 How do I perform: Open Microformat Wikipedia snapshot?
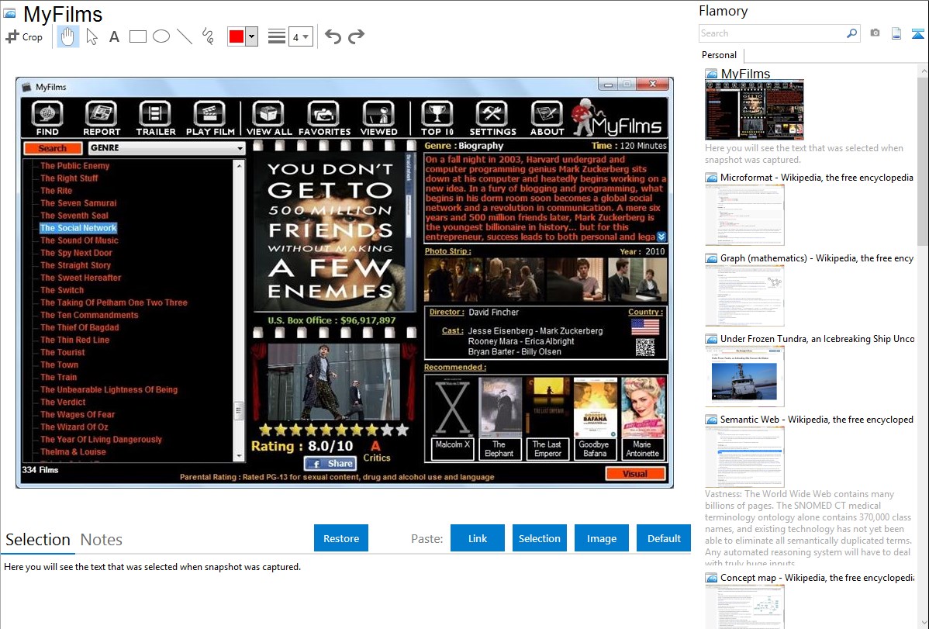tap(744, 215)
